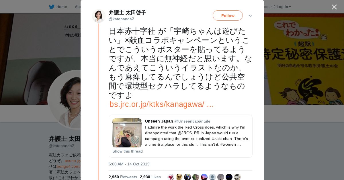Expand the tweet options chevron

[250, 16]
